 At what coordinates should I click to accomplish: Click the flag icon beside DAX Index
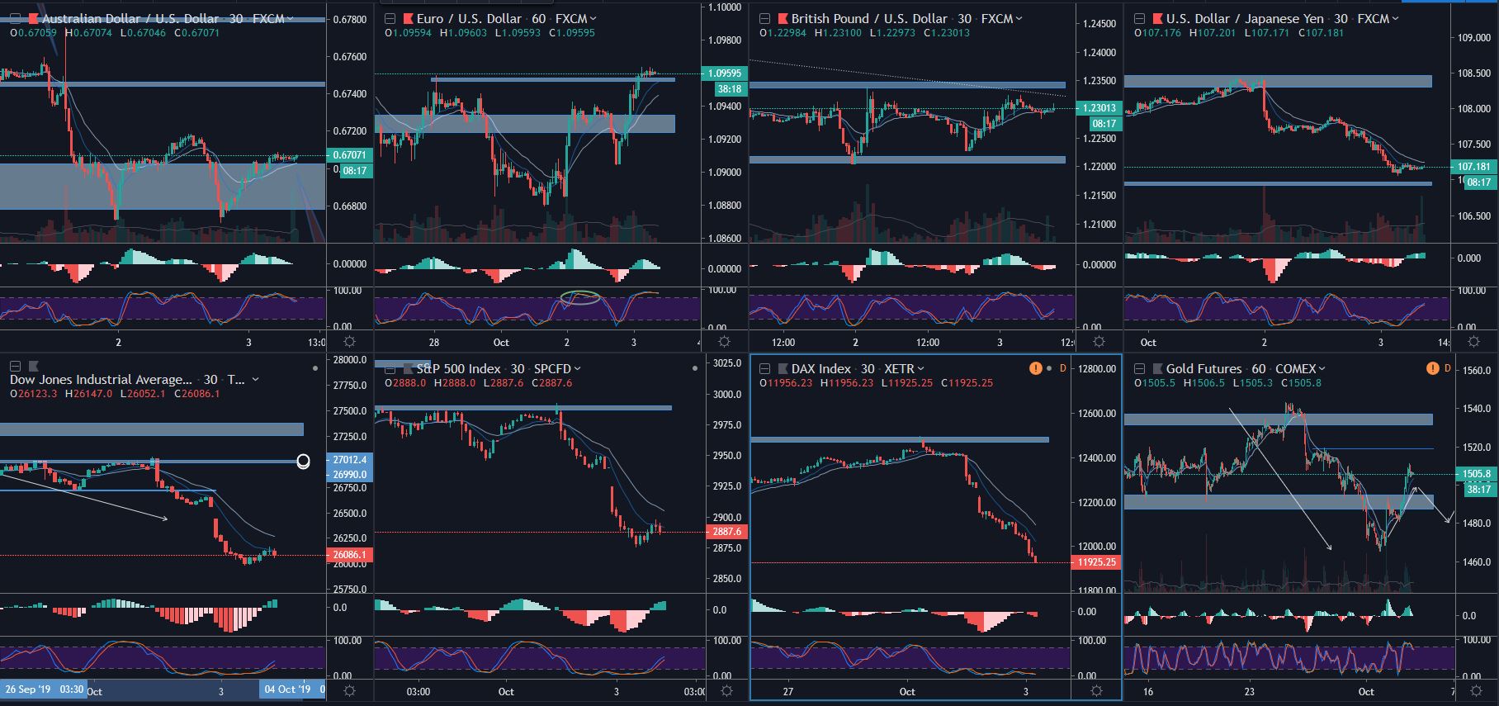pyautogui.click(x=782, y=368)
